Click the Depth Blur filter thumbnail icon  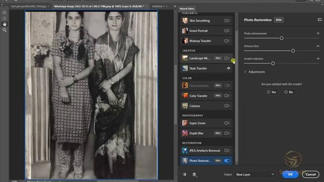coord(185,133)
